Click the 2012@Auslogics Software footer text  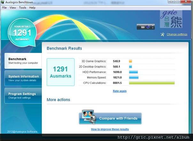point(22,132)
